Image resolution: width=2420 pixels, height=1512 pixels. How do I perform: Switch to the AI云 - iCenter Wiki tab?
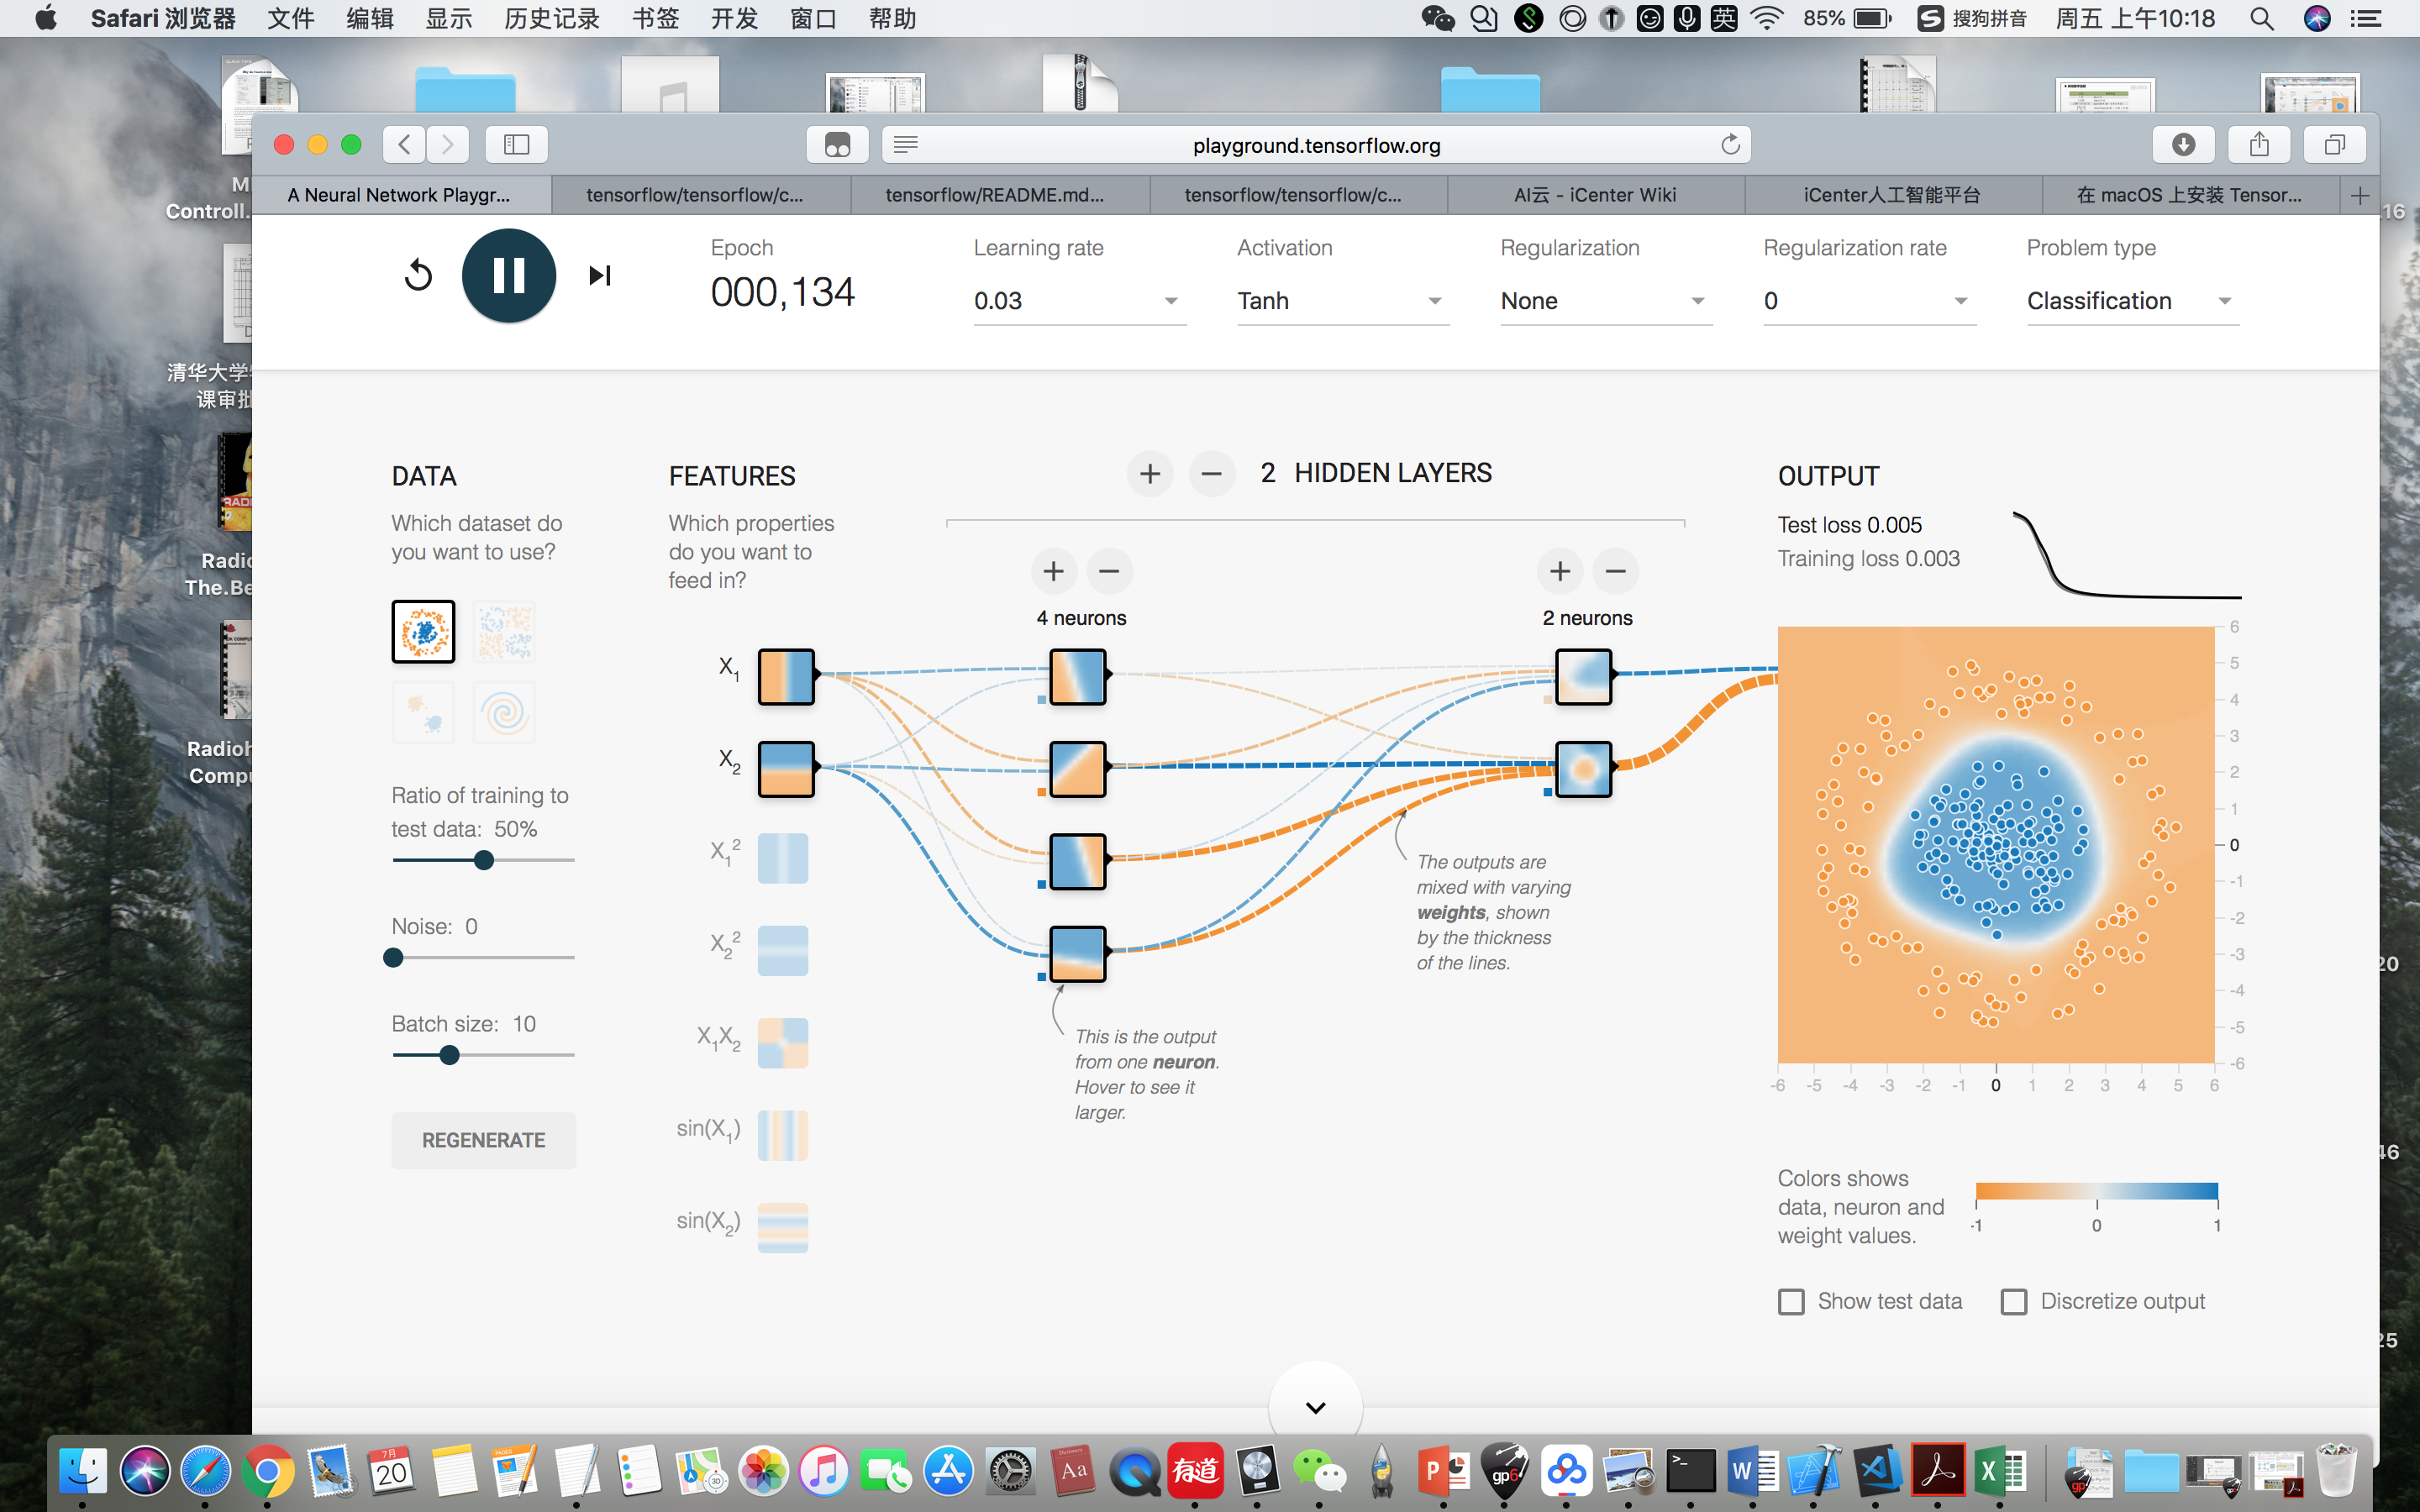pyautogui.click(x=1595, y=195)
